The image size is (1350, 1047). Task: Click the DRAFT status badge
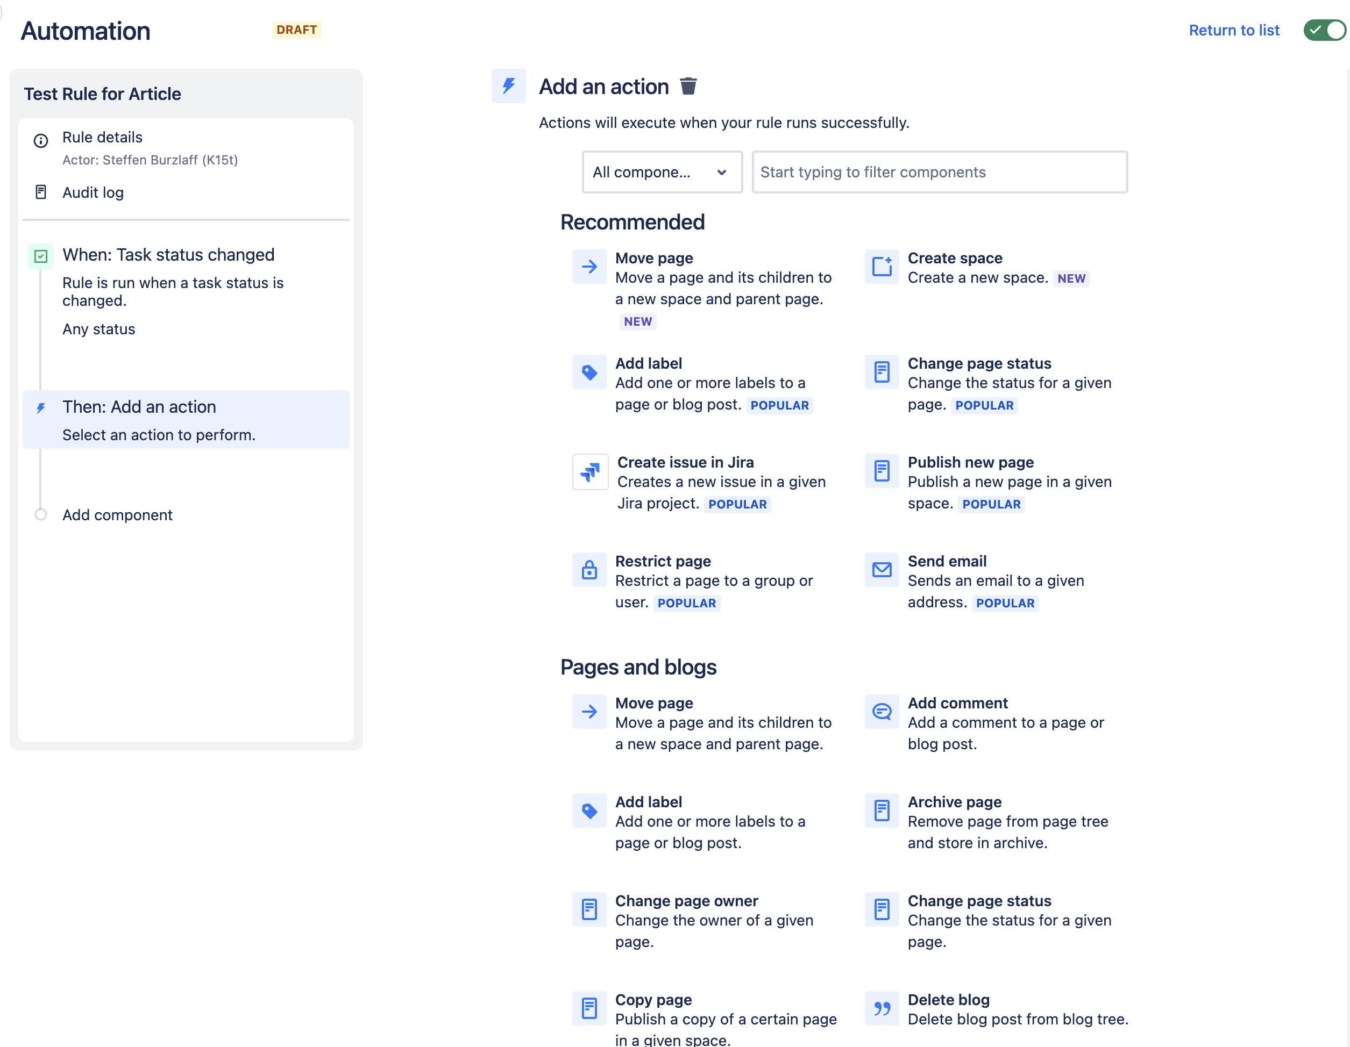click(x=297, y=30)
